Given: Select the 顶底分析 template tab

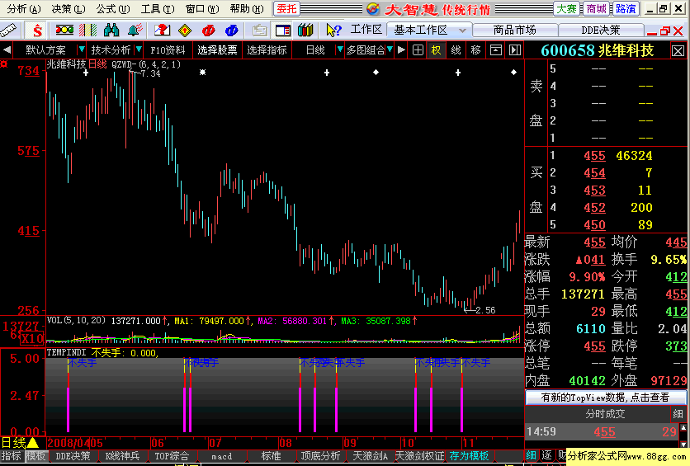Looking at the screenshot, I should 320,456.
